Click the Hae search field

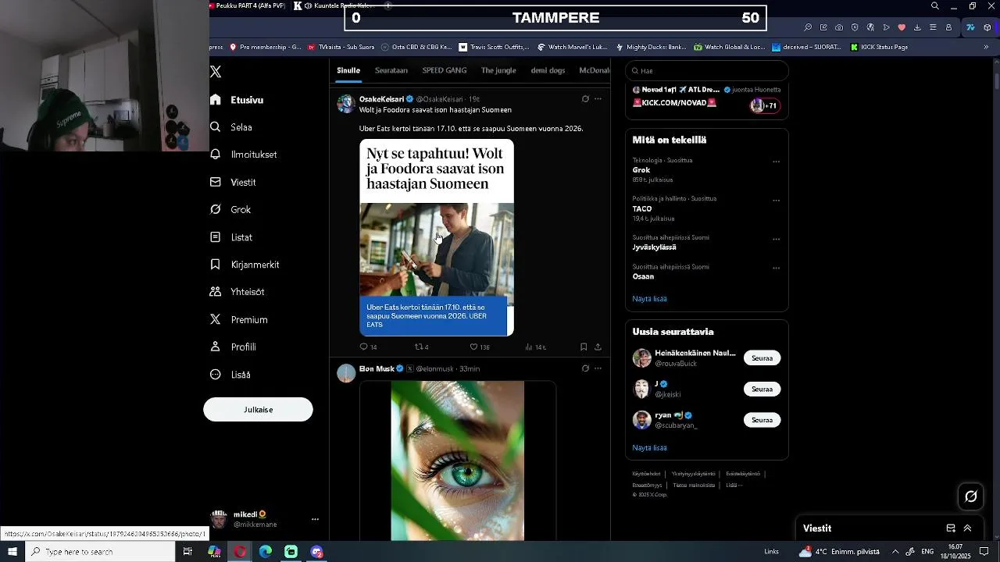707,70
